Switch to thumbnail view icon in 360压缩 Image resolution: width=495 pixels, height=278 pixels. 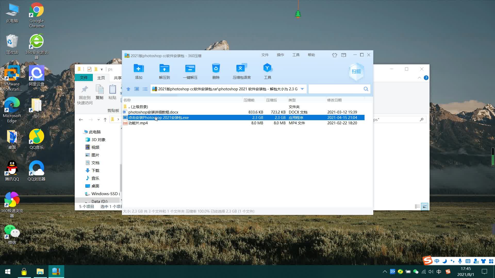[x=137, y=89]
